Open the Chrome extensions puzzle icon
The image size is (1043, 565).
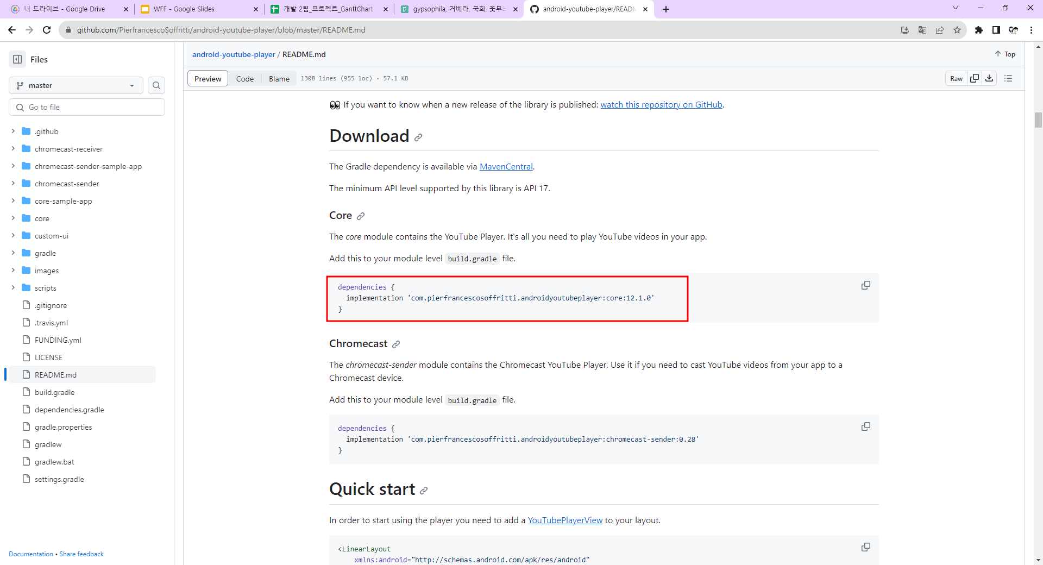(979, 30)
